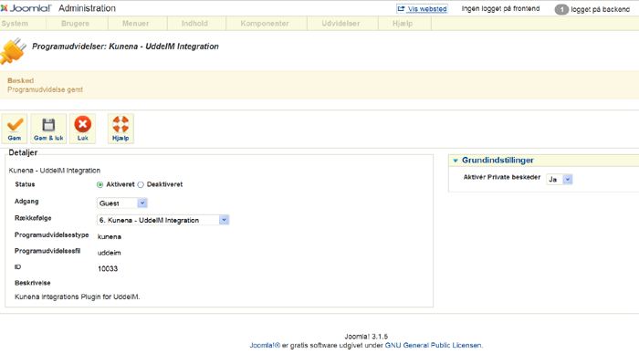
Task: Click the Status field label
Action: (25, 184)
